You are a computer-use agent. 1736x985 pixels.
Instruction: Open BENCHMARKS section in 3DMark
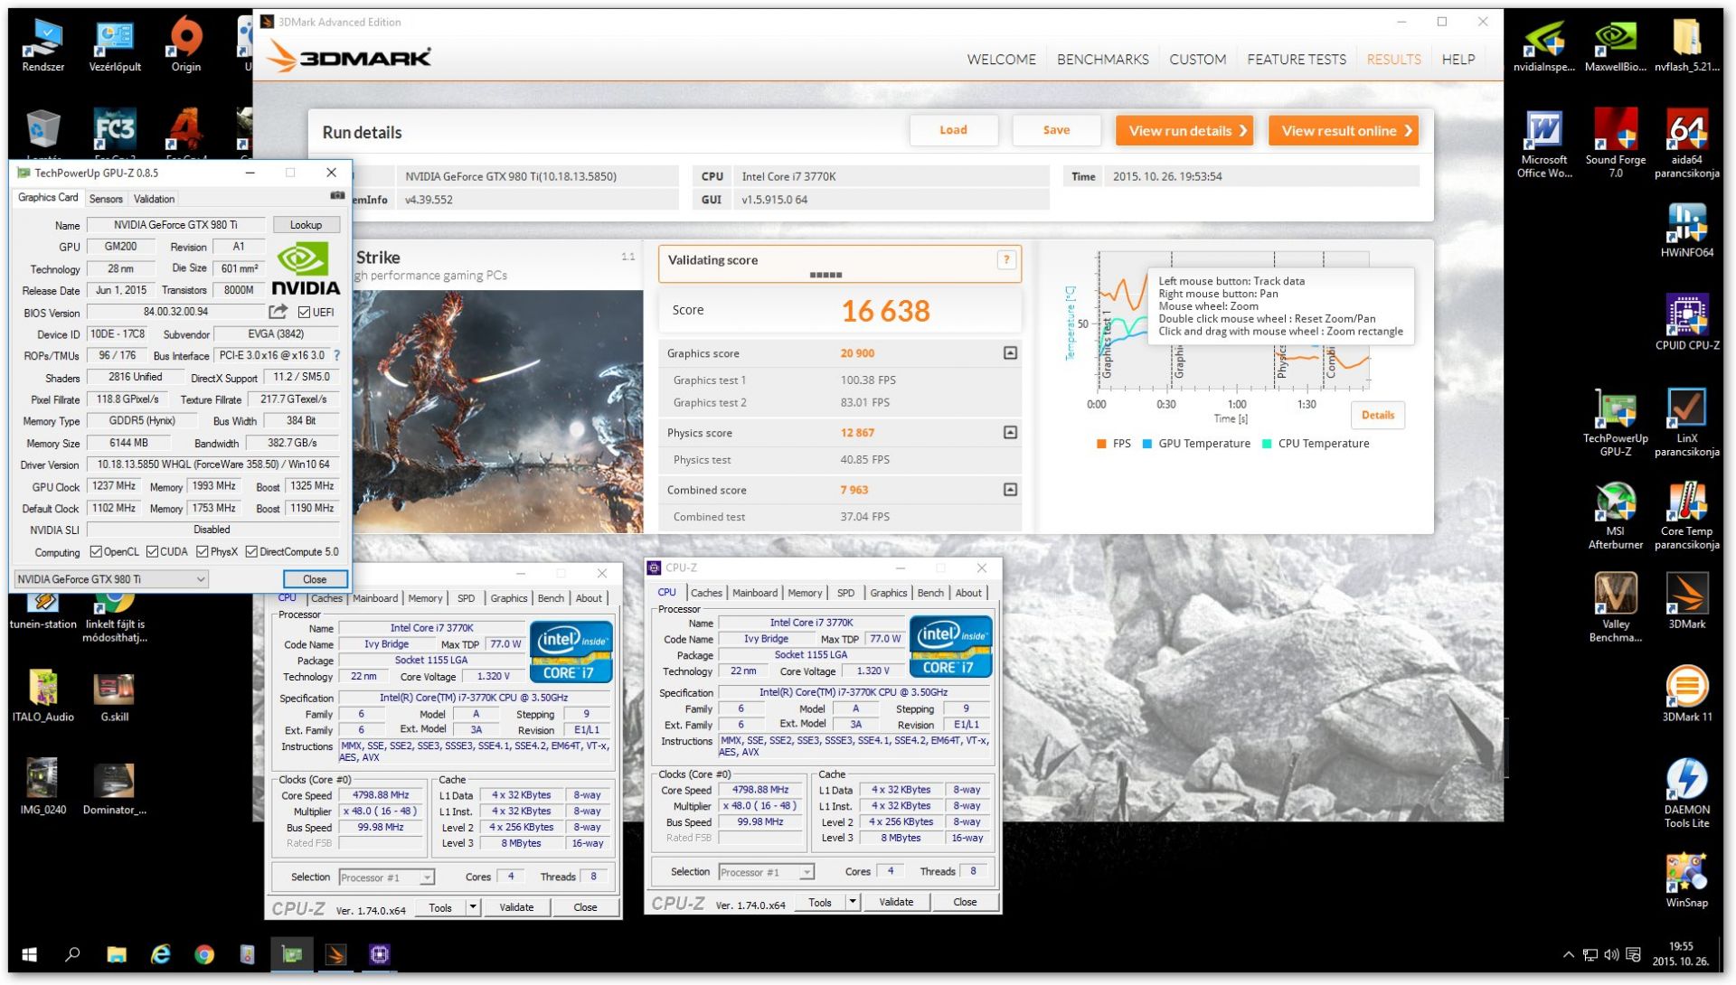click(1102, 60)
